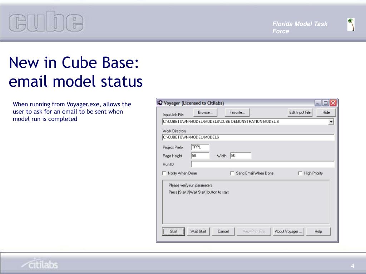Click Width field showing 80
This screenshot has width=366, height=274.
[241, 156]
